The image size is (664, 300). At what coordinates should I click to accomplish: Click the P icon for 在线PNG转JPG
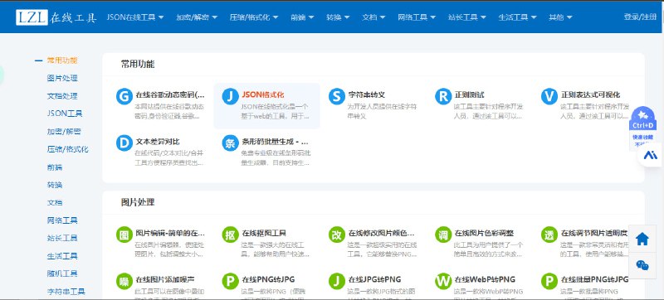[231, 282]
